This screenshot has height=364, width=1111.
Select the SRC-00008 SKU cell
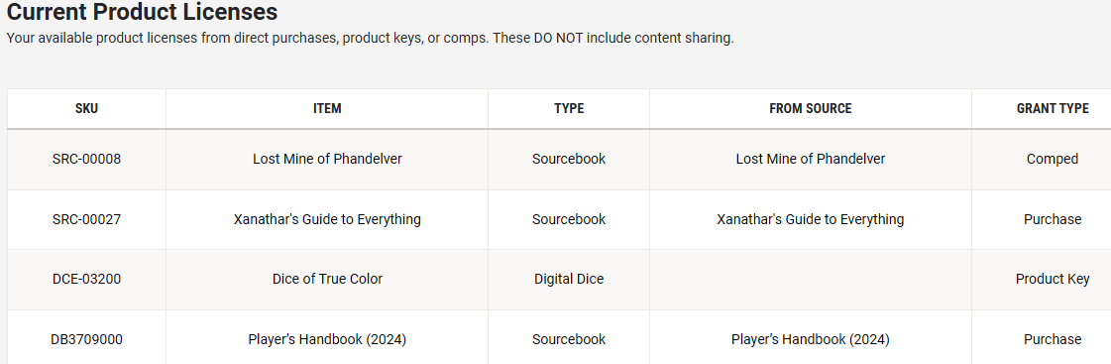coord(86,159)
